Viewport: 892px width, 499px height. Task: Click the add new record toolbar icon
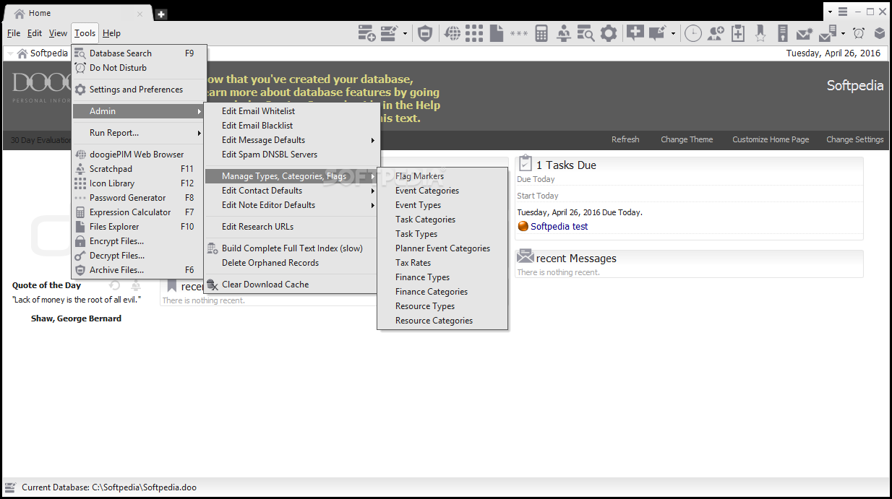pos(366,33)
